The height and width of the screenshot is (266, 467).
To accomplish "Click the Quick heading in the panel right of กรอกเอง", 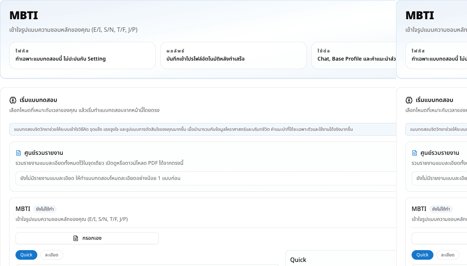I will pos(298,260).
